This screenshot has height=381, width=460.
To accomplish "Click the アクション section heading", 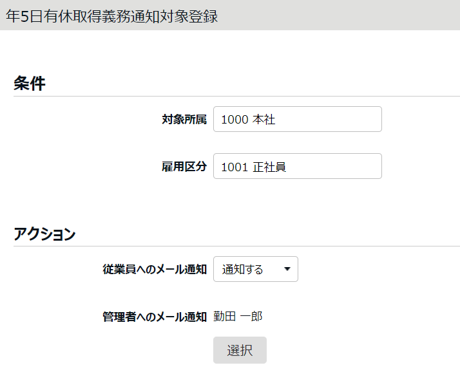I will [44, 234].
